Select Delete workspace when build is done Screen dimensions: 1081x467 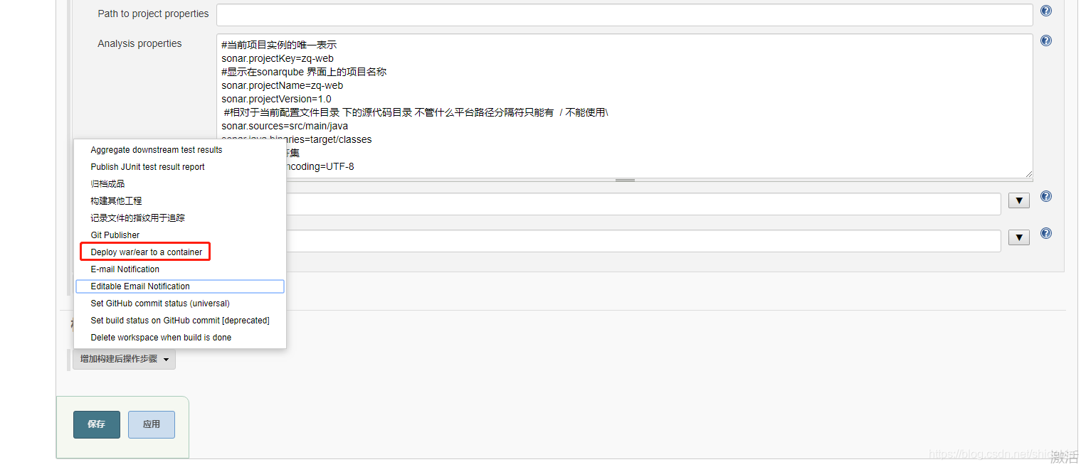click(x=161, y=337)
